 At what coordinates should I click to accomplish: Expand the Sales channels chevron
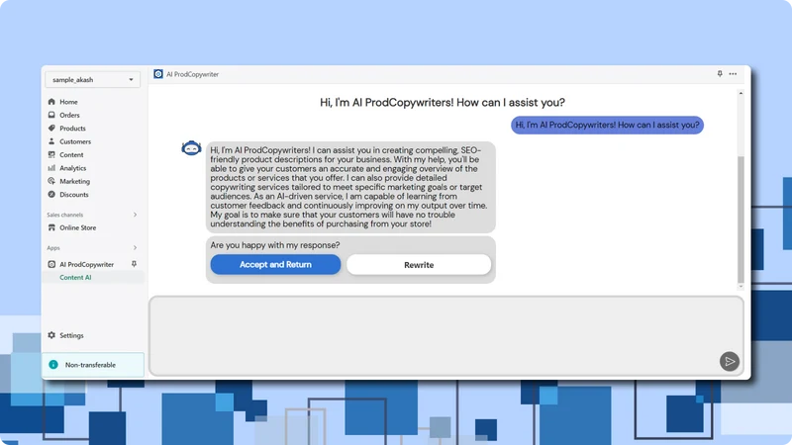pyautogui.click(x=135, y=215)
